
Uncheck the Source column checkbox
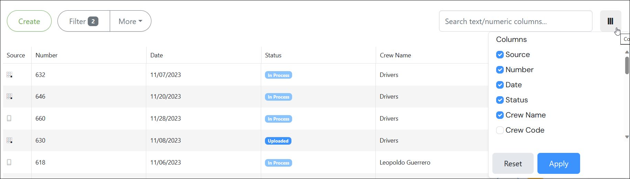500,55
